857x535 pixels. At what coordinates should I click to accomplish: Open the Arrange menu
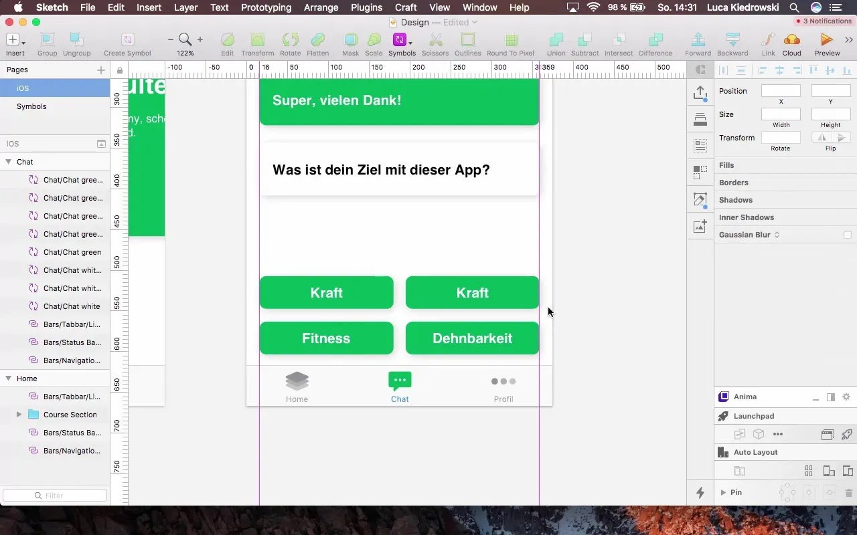[321, 7]
